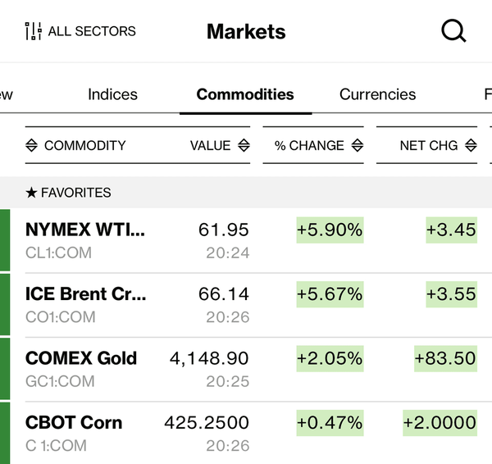492x464 pixels.
Task: Open CBOT Corn quote
Action: point(74,423)
